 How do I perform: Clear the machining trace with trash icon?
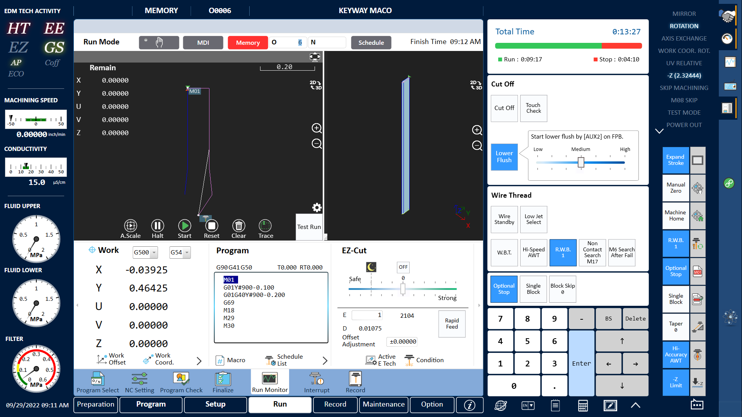[238, 227]
